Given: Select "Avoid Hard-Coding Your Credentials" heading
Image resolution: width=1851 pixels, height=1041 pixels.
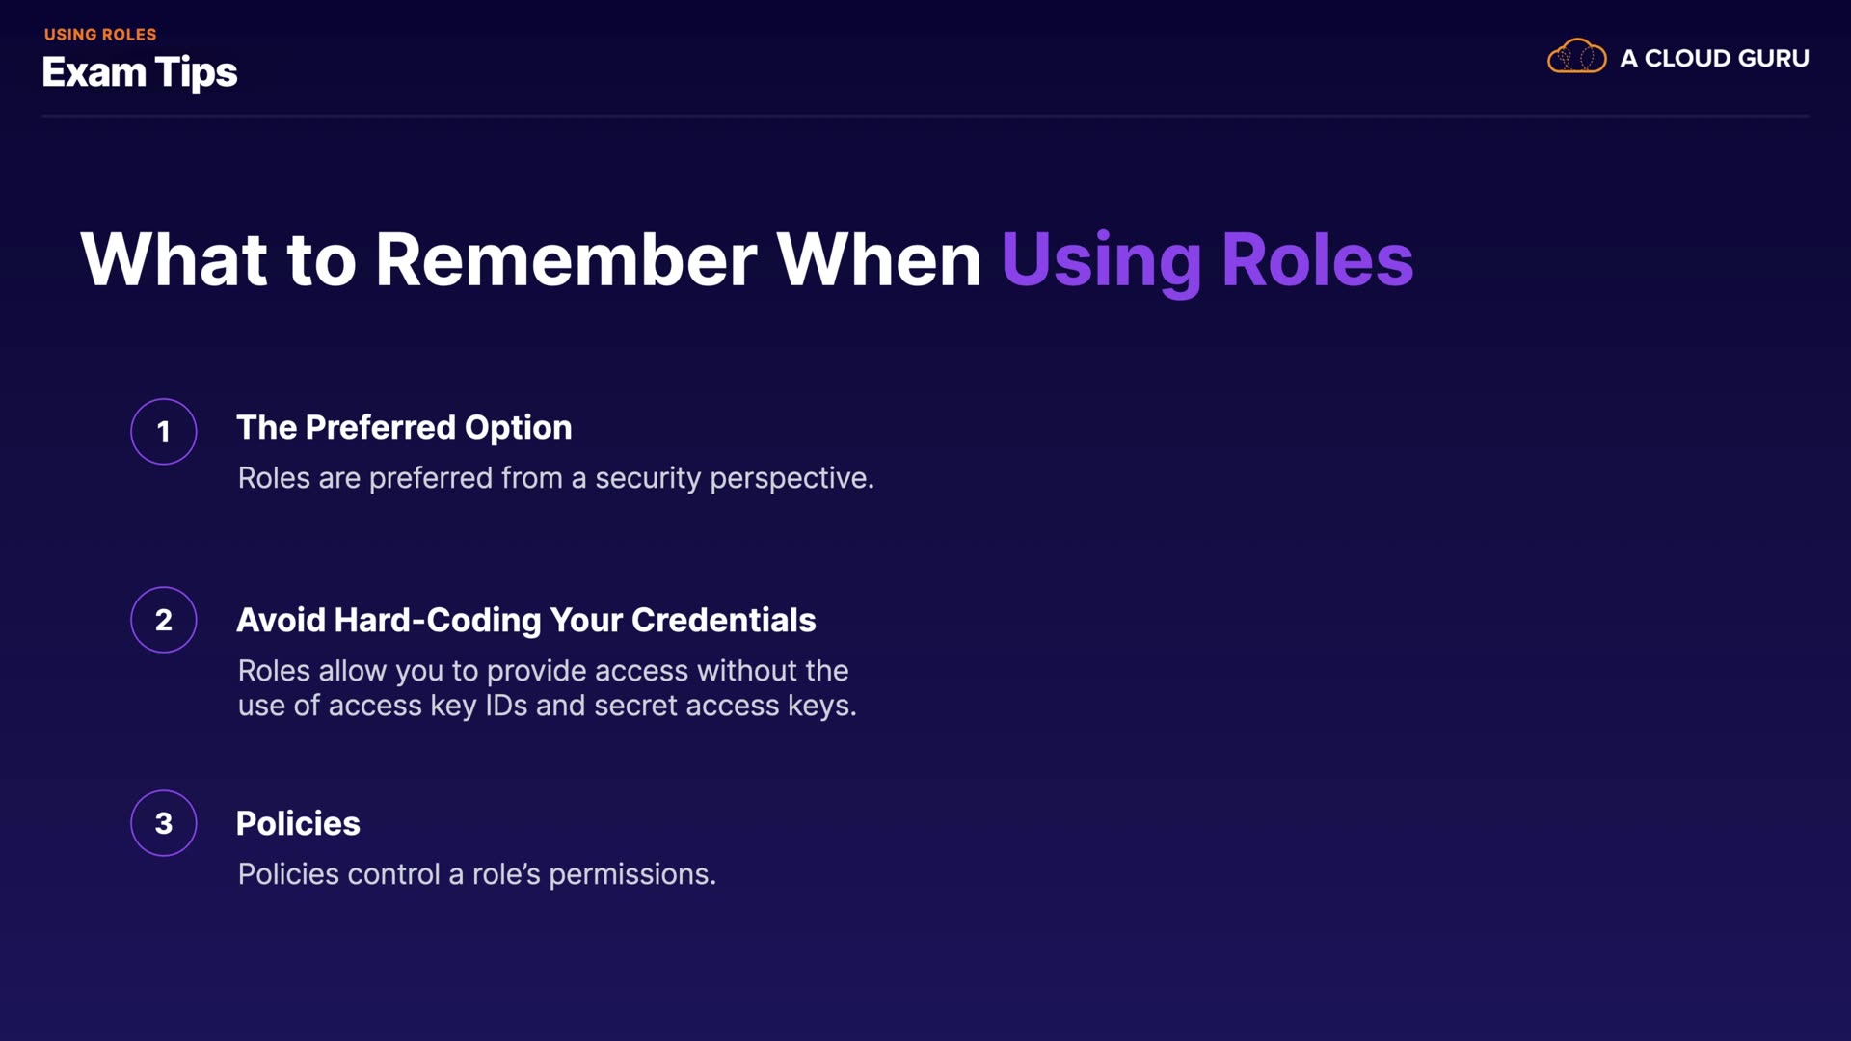Looking at the screenshot, I should (525, 620).
